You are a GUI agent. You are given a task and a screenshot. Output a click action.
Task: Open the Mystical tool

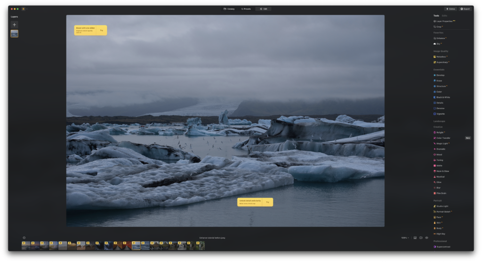(x=439, y=176)
